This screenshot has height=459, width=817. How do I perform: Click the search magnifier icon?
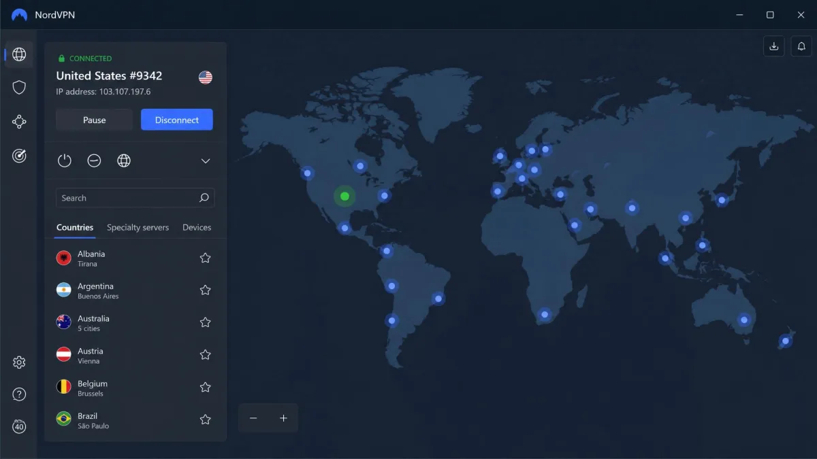(x=204, y=198)
